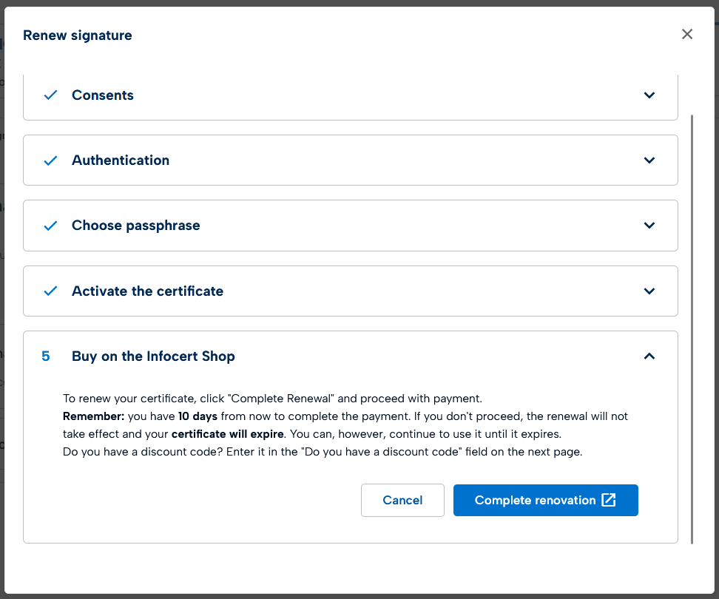This screenshot has height=599, width=719.
Task: Expand the Consents section chevron
Action: click(x=649, y=95)
